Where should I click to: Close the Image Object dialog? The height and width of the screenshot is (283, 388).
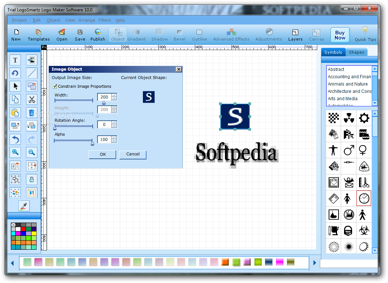[179, 69]
